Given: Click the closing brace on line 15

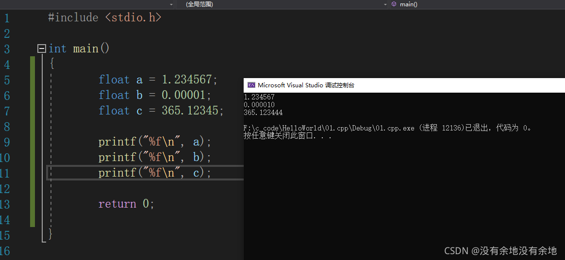Looking at the screenshot, I should point(50,234).
